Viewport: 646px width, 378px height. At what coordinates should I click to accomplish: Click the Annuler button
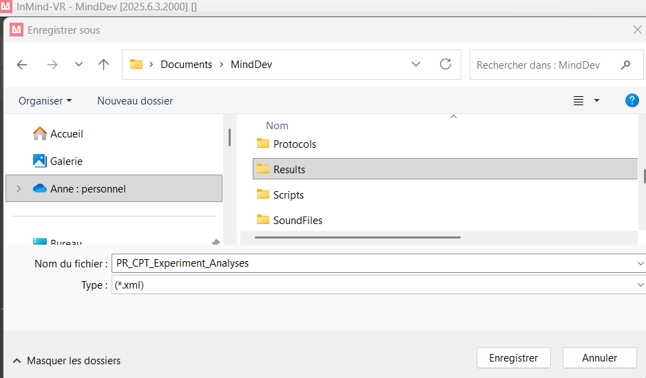pyautogui.click(x=599, y=357)
